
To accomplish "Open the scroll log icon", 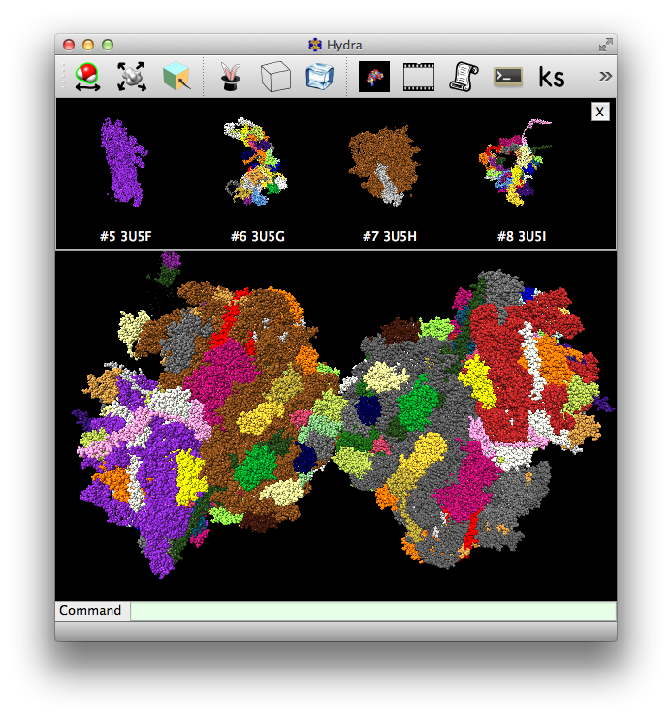I will 464,77.
